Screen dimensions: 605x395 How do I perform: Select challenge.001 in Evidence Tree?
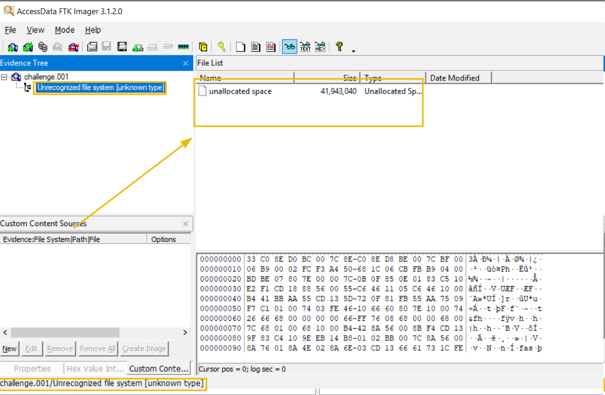click(46, 77)
